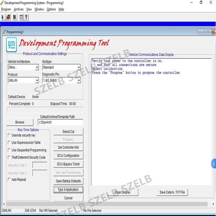Click the yellow question mark help icon
The width and height of the screenshot is (216, 216).
26,17
